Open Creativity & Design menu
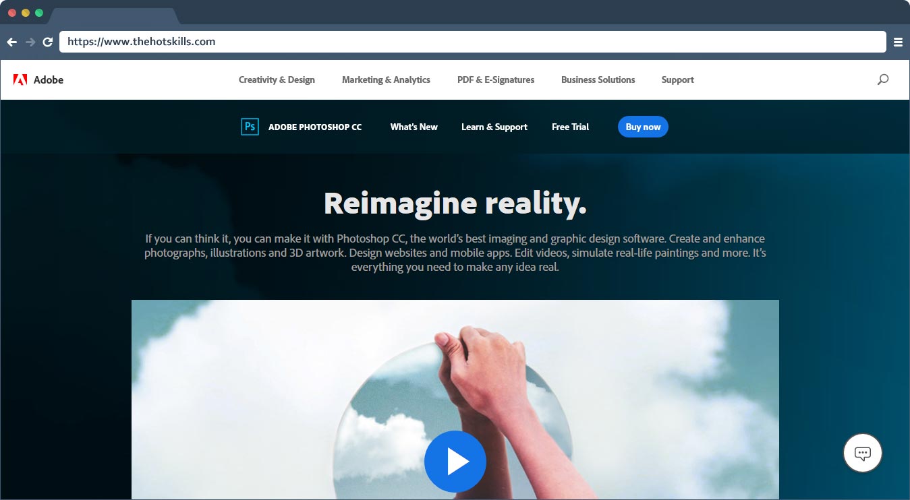The height and width of the screenshot is (500, 910). tap(277, 80)
